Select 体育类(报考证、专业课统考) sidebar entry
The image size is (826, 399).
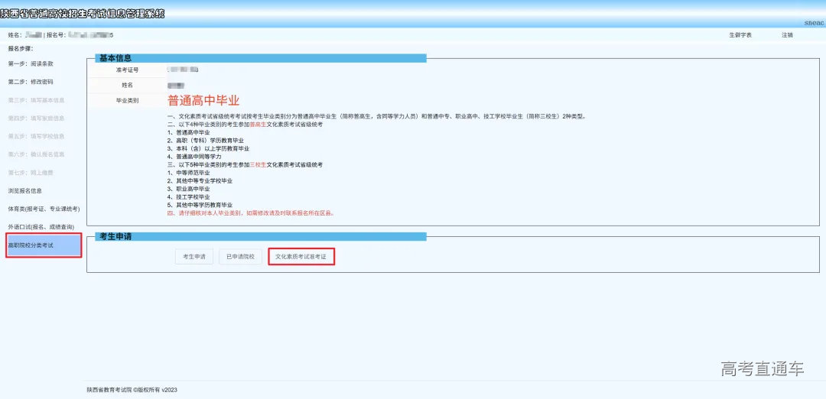[x=44, y=209]
